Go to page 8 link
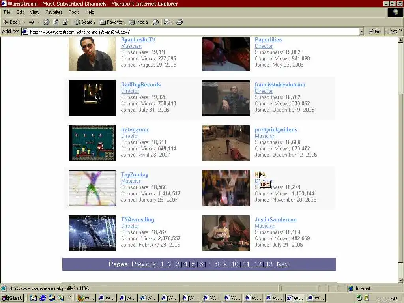 (x=217, y=264)
